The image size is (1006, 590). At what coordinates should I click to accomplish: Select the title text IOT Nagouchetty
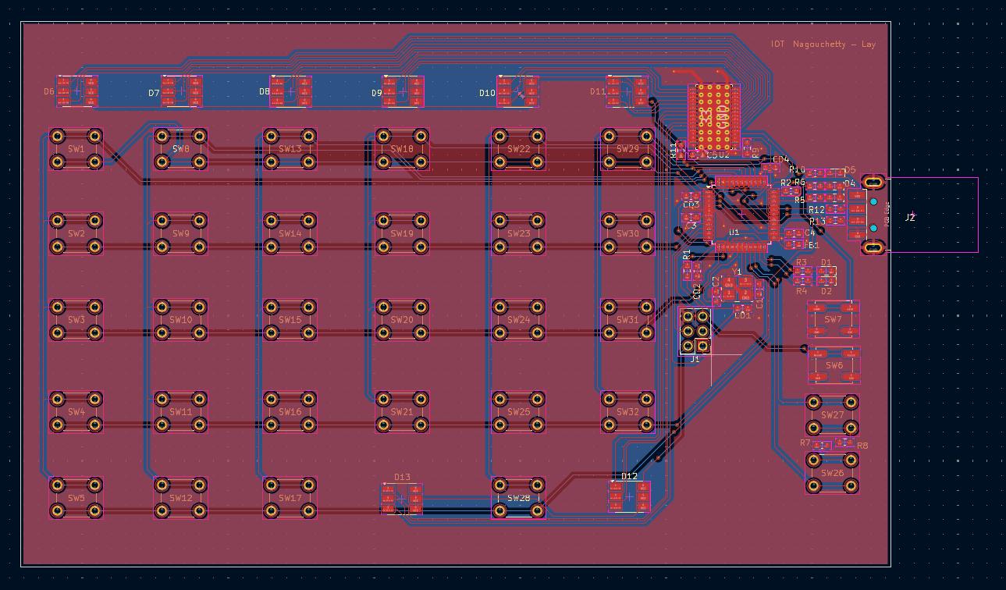tap(823, 44)
